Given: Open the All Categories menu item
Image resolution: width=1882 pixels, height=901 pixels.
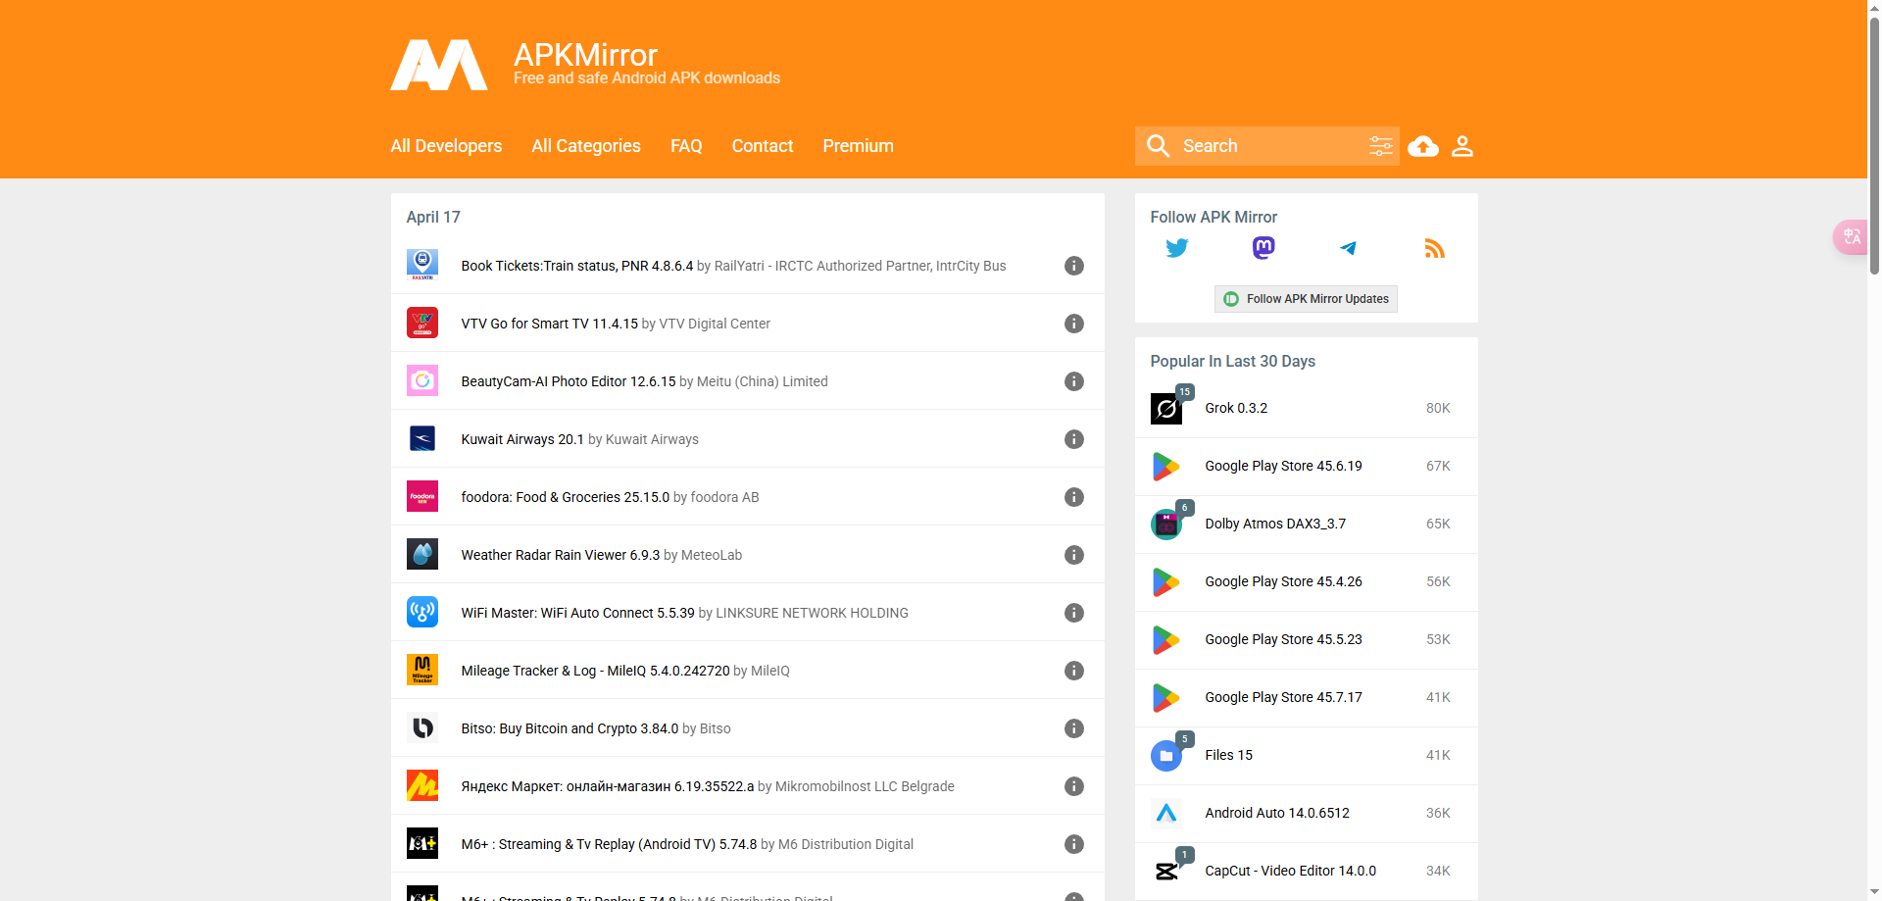Looking at the screenshot, I should point(586,146).
